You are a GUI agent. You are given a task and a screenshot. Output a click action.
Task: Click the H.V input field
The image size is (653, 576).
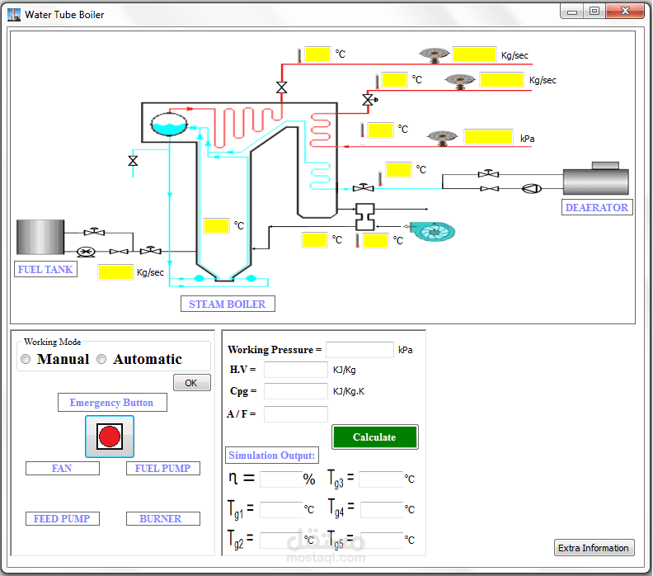(x=296, y=370)
